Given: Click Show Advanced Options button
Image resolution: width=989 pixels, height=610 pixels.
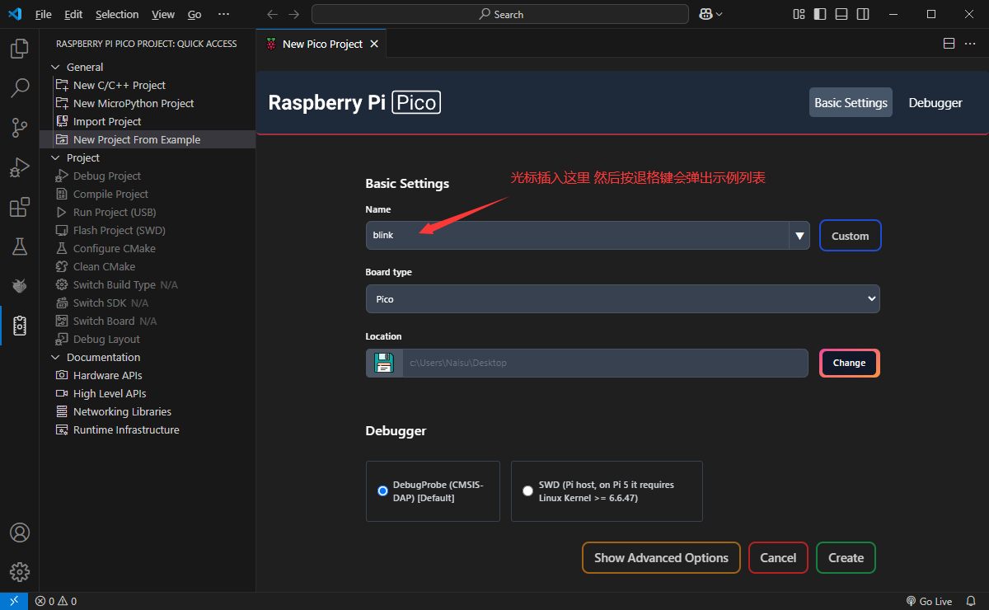Looking at the screenshot, I should 661,558.
